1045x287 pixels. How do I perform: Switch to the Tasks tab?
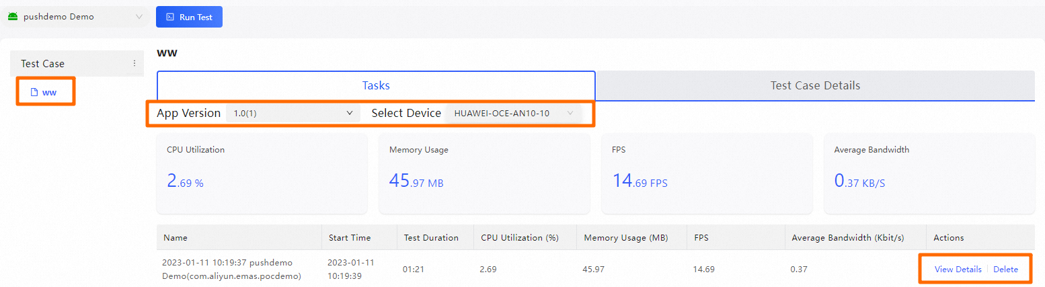point(376,85)
